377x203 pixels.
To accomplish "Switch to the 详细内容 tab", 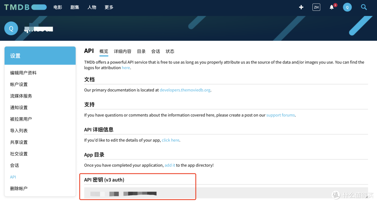I will coord(122,51).
